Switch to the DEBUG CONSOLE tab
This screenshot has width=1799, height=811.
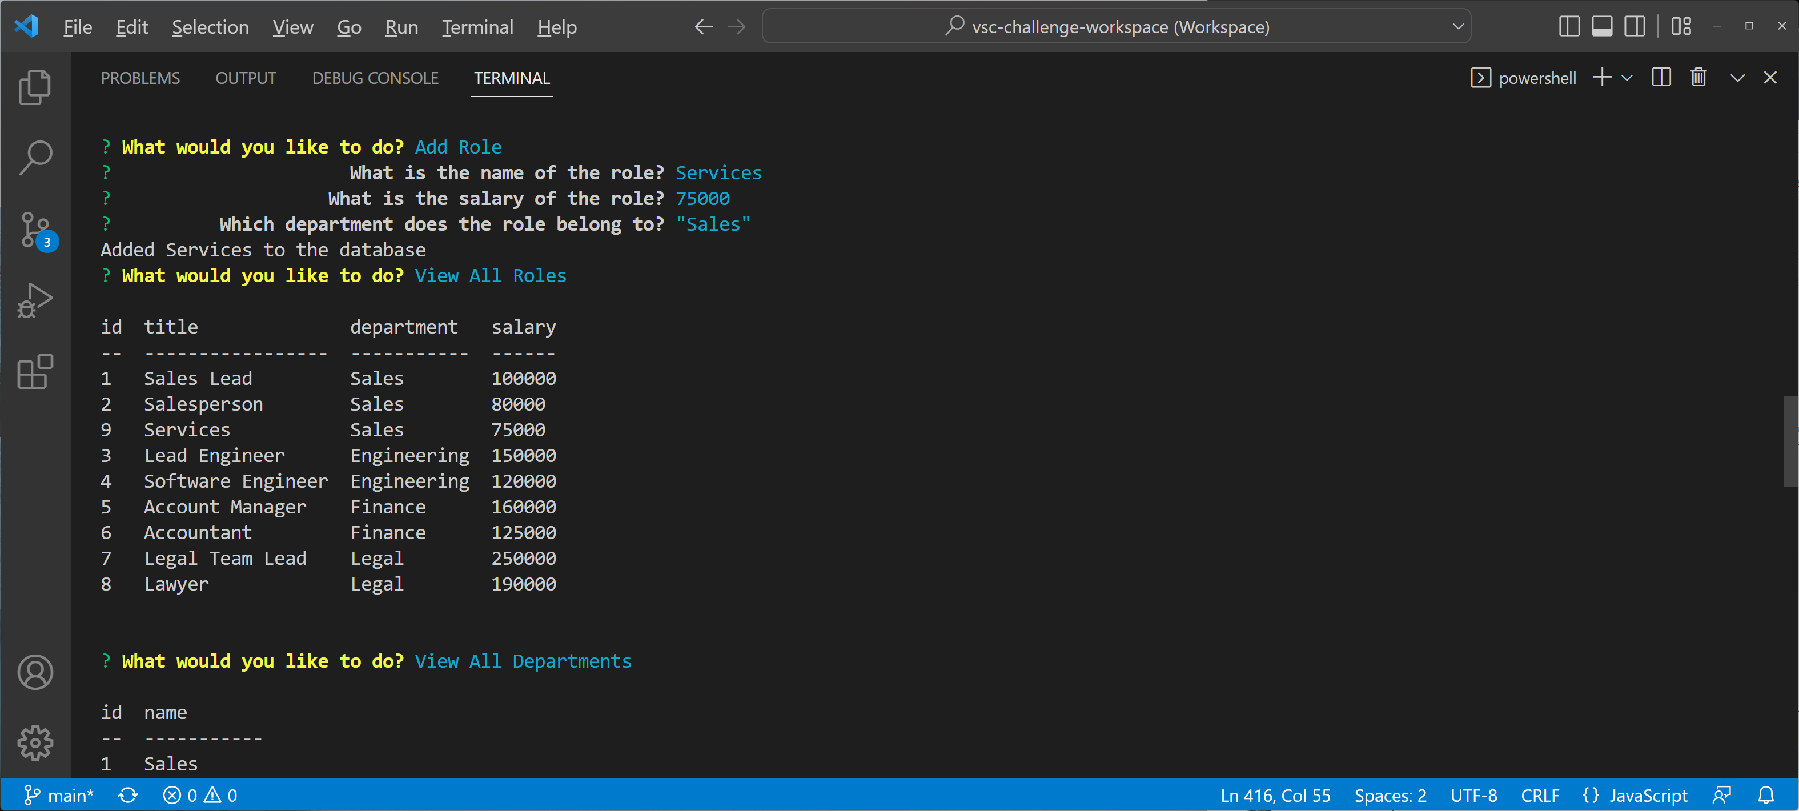point(375,78)
